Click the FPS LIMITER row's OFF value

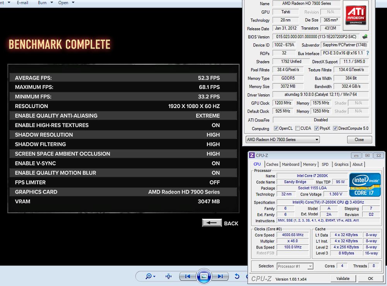(x=215, y=183)
